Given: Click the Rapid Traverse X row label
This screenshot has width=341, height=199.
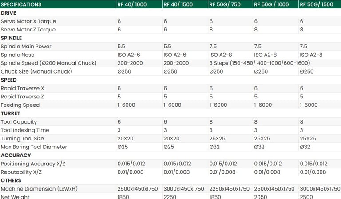Looking at the screenshot, I should [x=22, y=88].
